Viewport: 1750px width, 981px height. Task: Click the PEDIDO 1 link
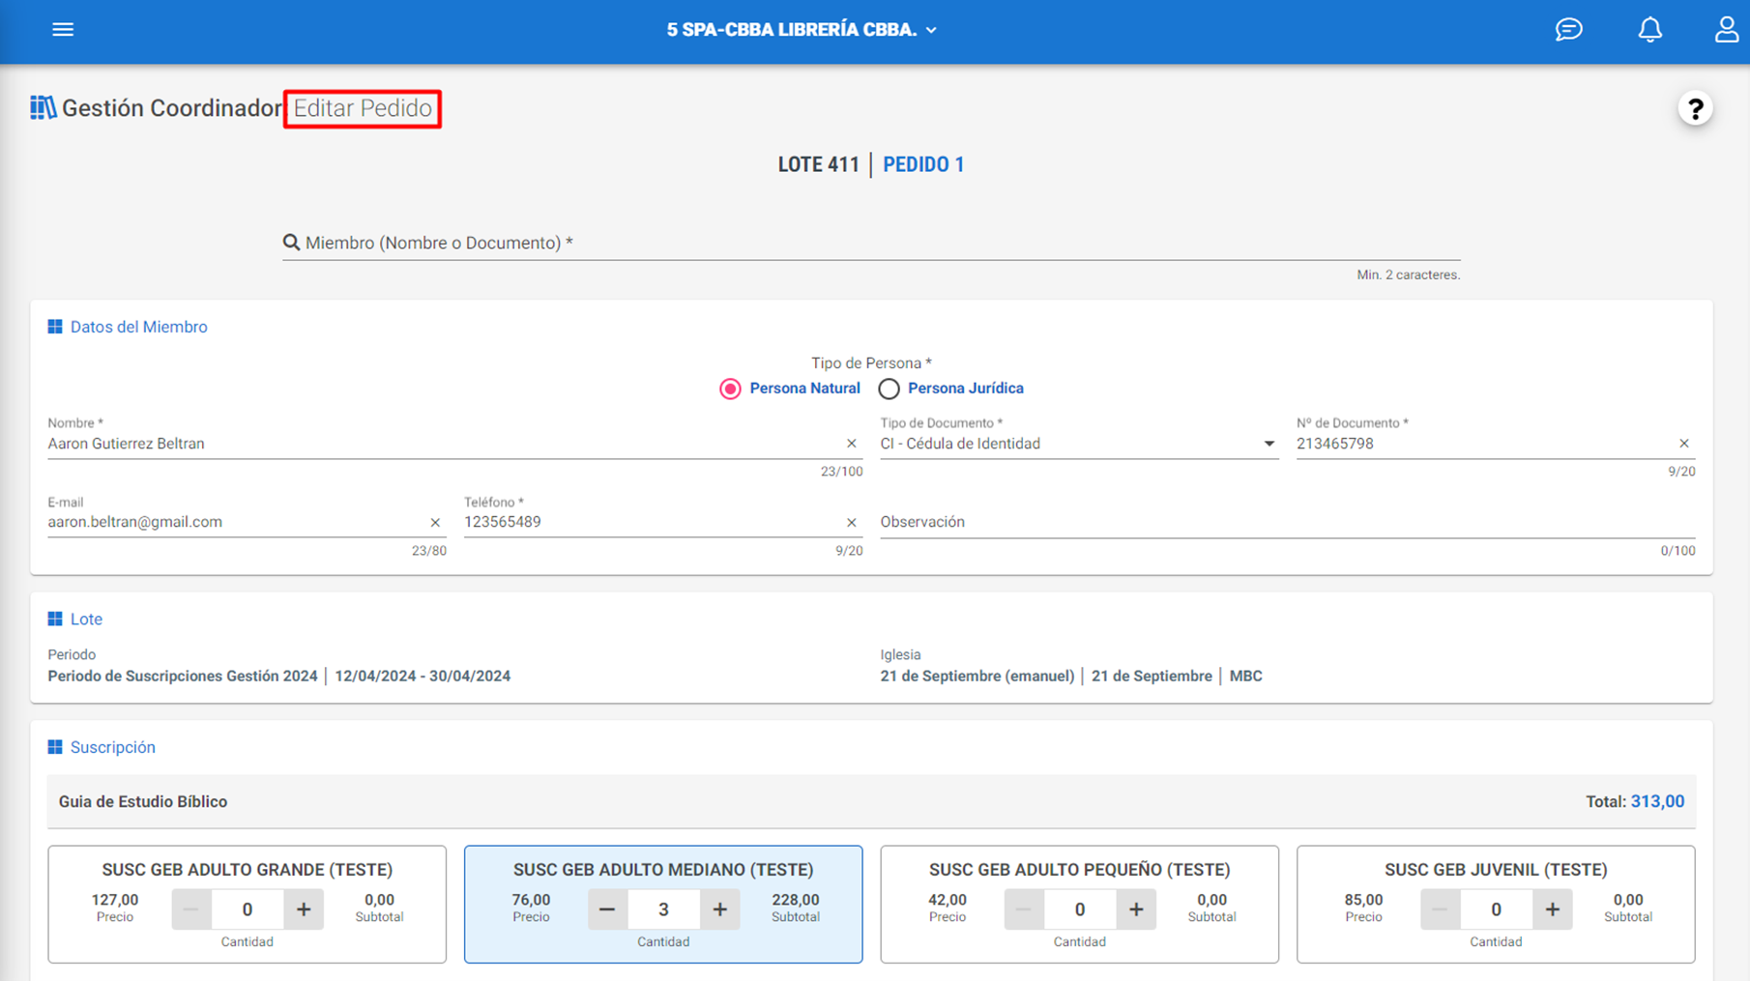pos(923,164)
